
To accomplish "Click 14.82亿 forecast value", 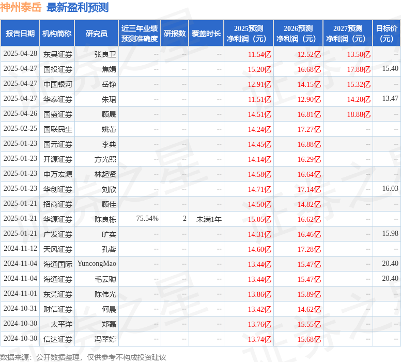I will click(309, 204).
